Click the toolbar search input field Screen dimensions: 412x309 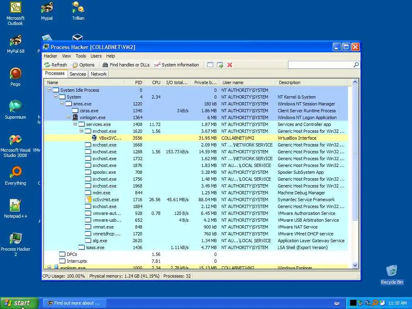point(321,65)
